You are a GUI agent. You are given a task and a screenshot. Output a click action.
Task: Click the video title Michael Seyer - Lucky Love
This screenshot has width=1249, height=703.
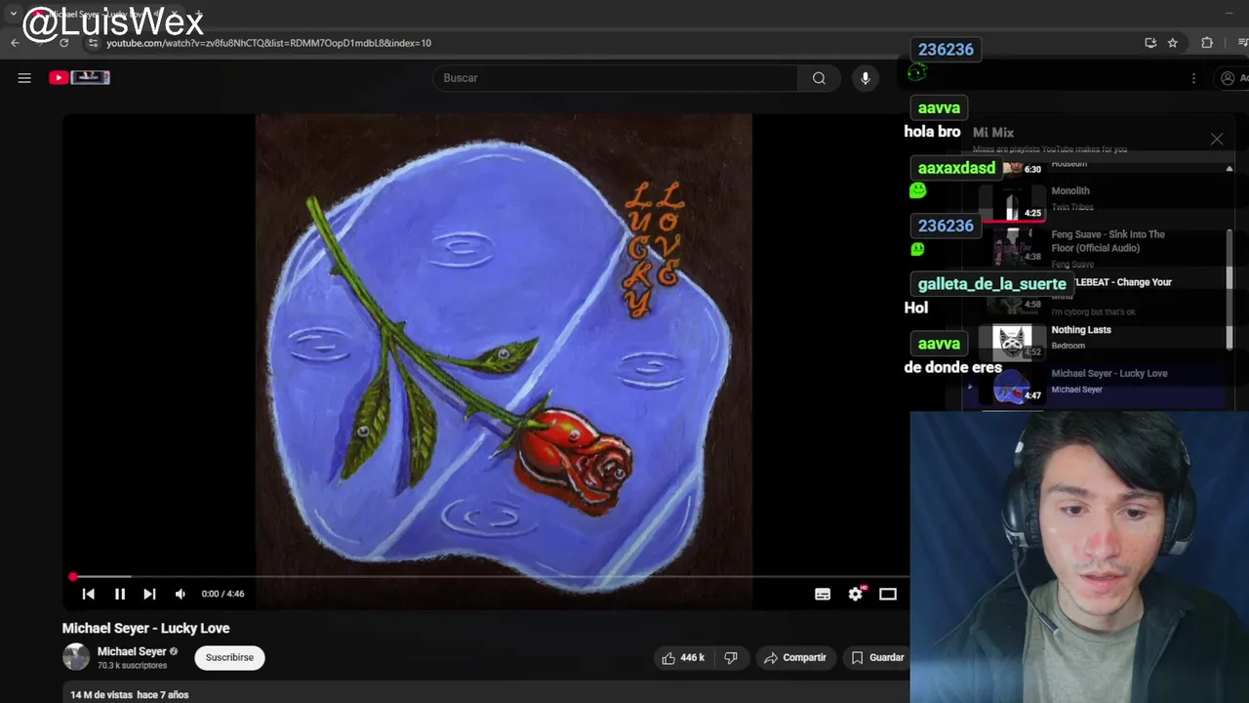pyautogui.click(x=146, y=628)
